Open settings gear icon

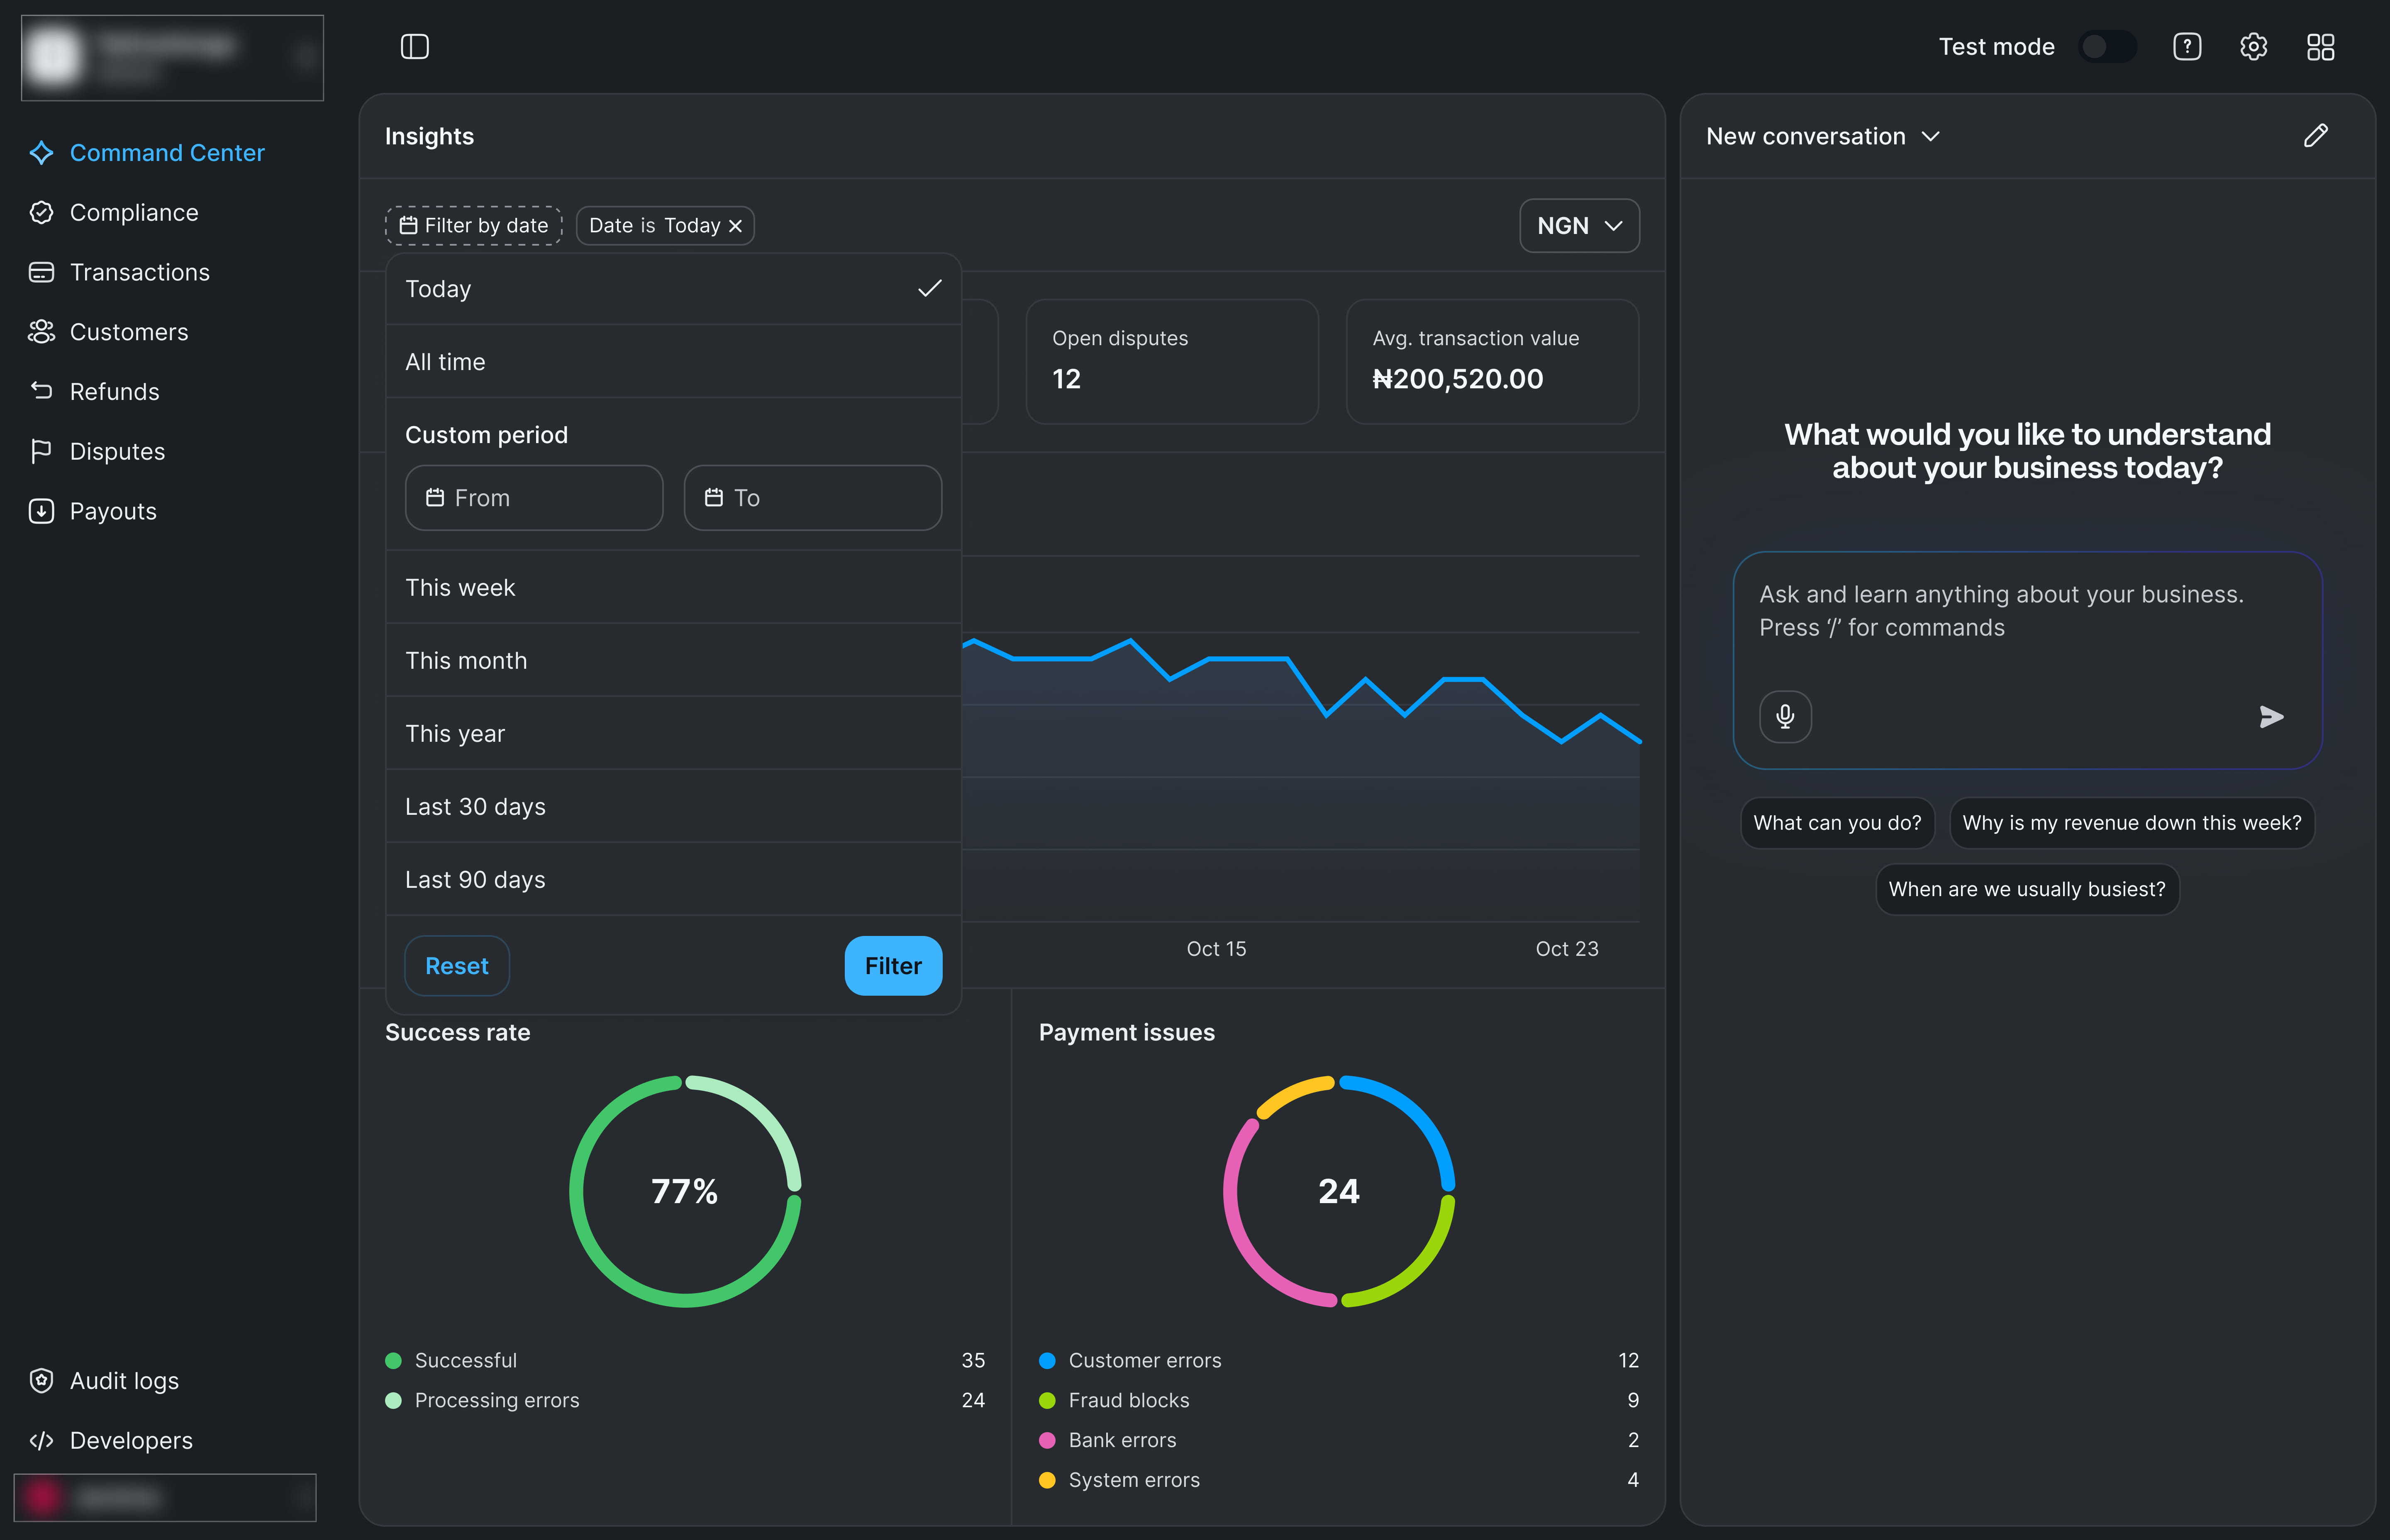(x=2254, y=47)
